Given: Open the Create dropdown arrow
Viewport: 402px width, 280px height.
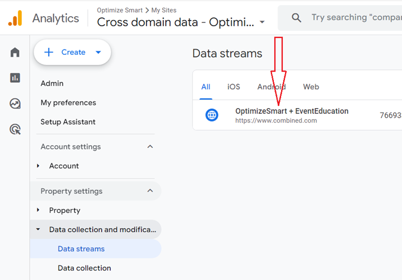Looking at the screenshot, I should pos(98,52).
